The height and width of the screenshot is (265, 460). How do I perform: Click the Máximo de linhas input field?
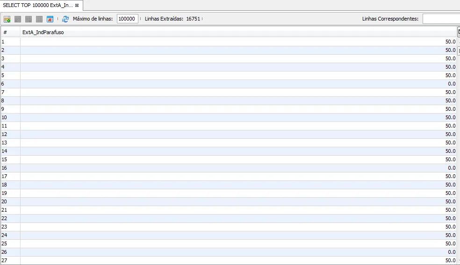(127, 19)
